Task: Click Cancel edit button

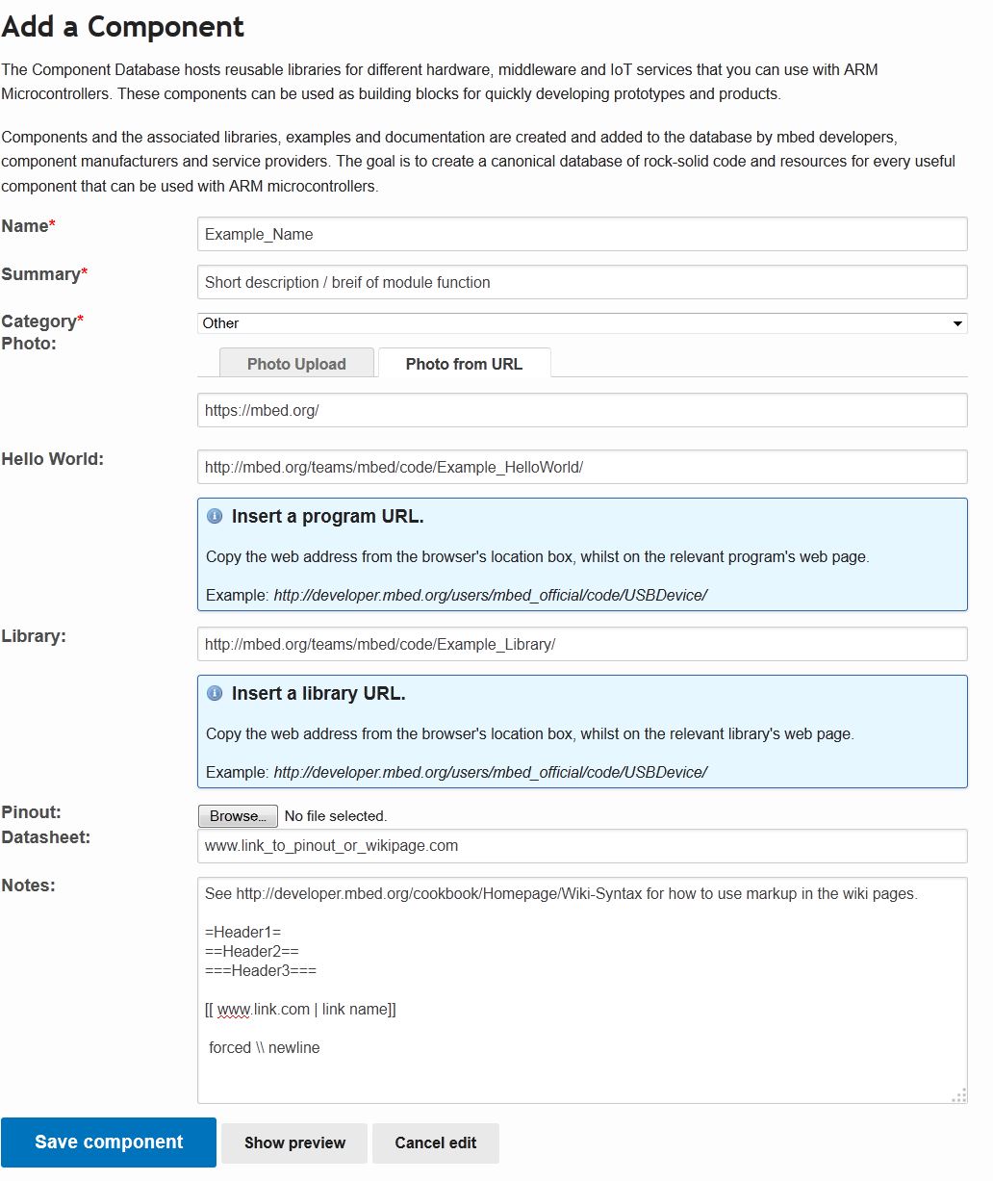Action: (x=435, y=1142)
